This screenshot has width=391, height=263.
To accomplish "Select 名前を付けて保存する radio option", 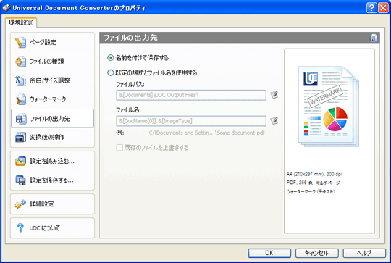I will [138, 58].
